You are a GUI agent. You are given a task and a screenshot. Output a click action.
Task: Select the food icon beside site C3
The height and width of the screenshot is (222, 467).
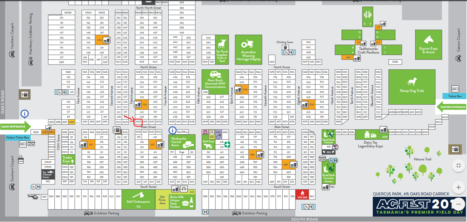[384, 24]
